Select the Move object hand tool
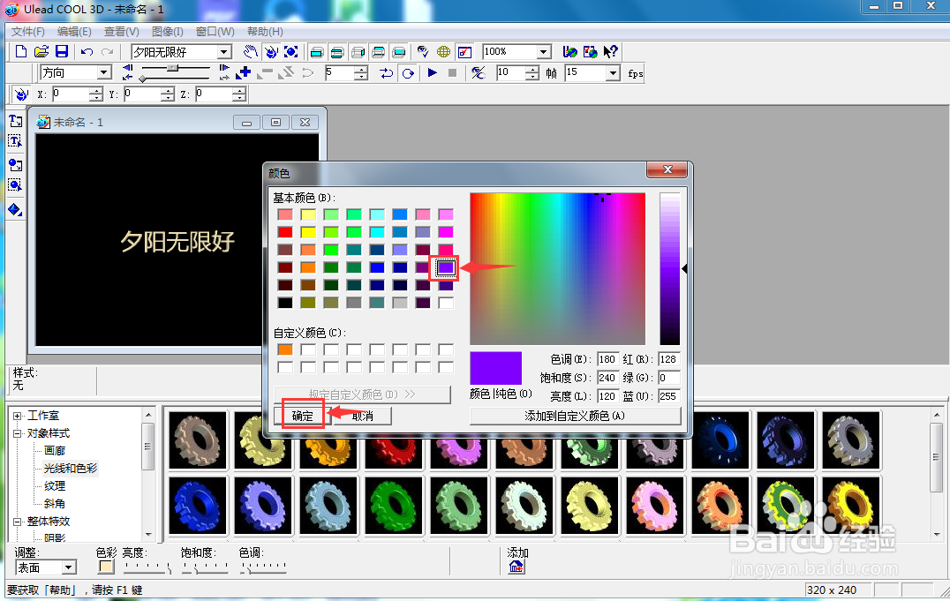The width and height of the screenshot is (950, 601). (x=250, y=51)
